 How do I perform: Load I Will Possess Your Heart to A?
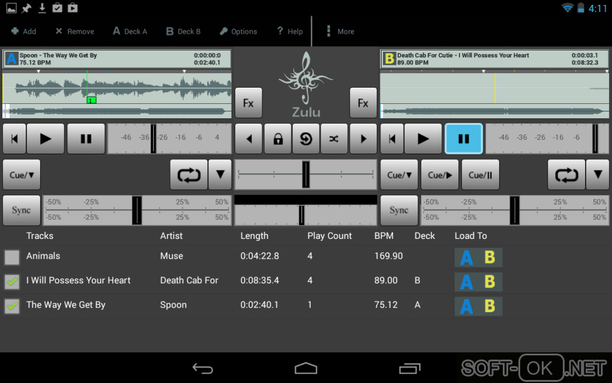click(x=466, y=282)
